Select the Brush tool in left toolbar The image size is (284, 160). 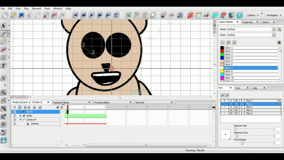point(4,34)
